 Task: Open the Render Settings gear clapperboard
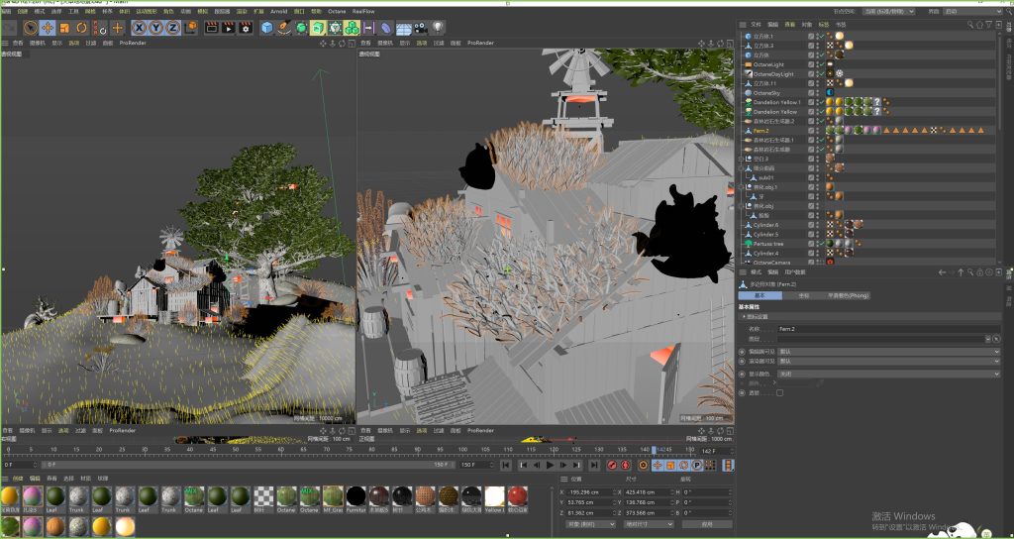(246, 28)
